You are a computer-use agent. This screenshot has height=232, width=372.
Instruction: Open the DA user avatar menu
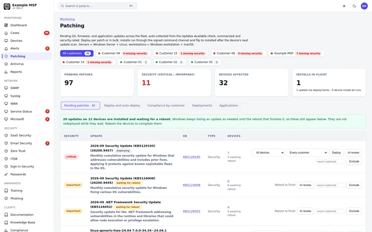click(364, 6)
